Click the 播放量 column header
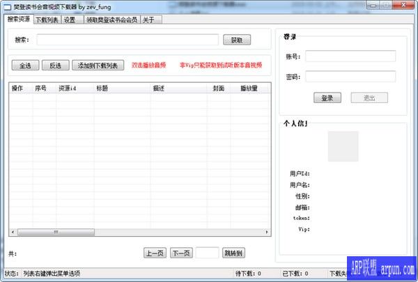Image resolution: width=418 pixels, height=282 pixels. [249, 88]
